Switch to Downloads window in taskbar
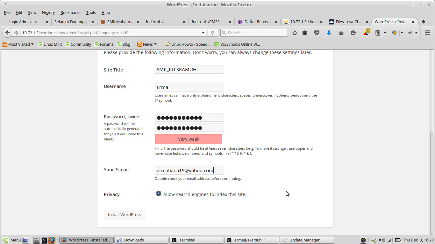The image size is (435, 244). click(x=142, y=240)
